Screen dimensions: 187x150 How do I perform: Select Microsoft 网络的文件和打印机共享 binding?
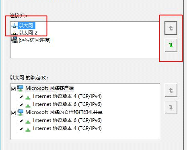point(64,112)
